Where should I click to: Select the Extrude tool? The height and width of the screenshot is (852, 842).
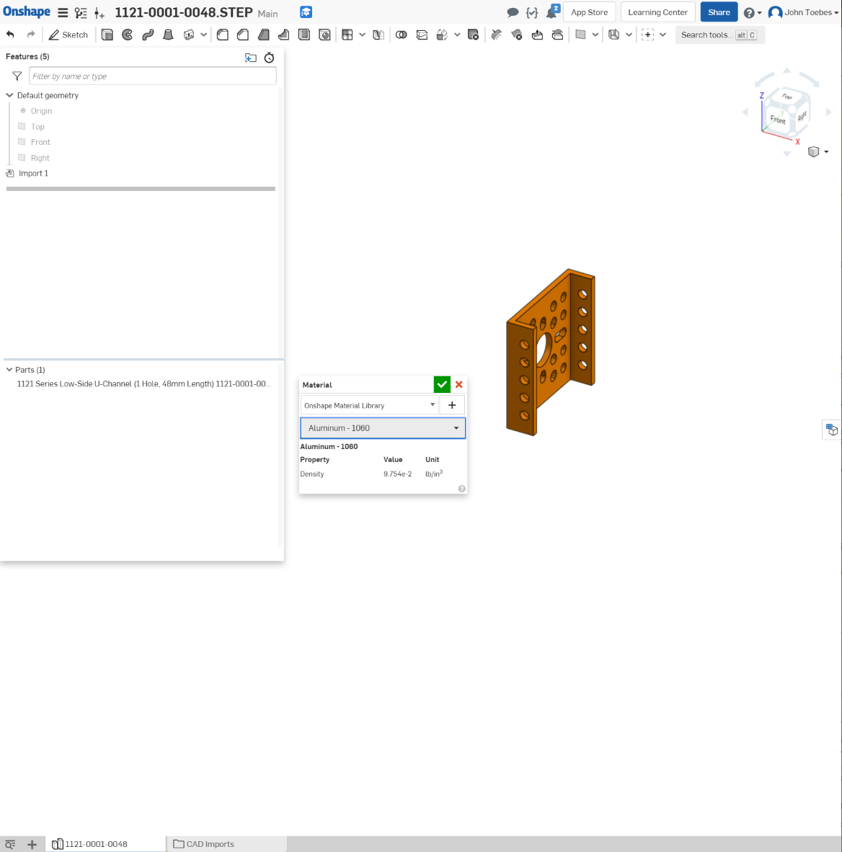[107, 35]
